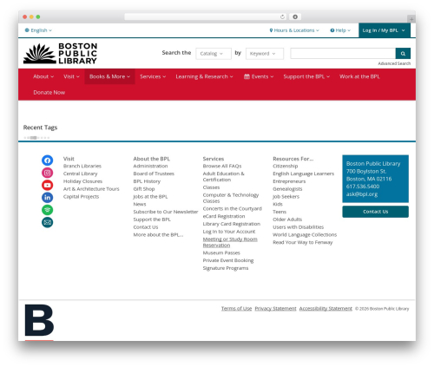Open the email newsletter icon
The height and width of the screenshot is (367, 434).
click(48, 222)
